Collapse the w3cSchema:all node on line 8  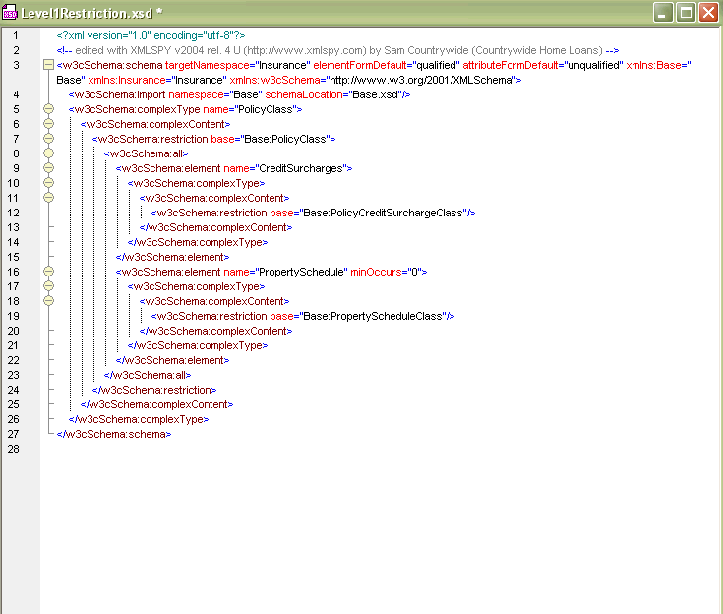pyautogui.click(x=48, y=153)
